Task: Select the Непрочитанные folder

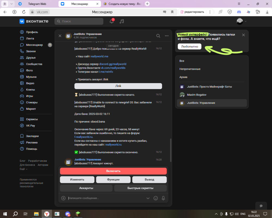Action: pos(212,69)
